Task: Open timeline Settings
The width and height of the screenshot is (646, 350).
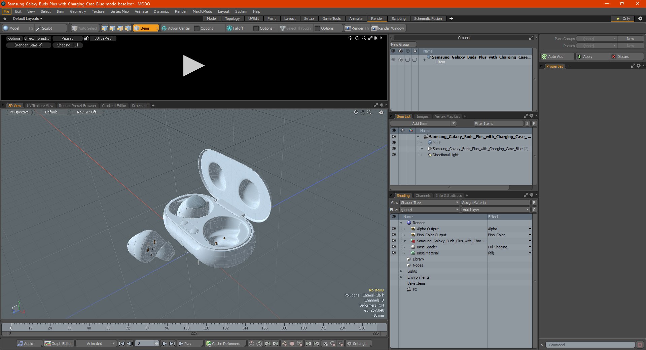Action: [359, 344]
